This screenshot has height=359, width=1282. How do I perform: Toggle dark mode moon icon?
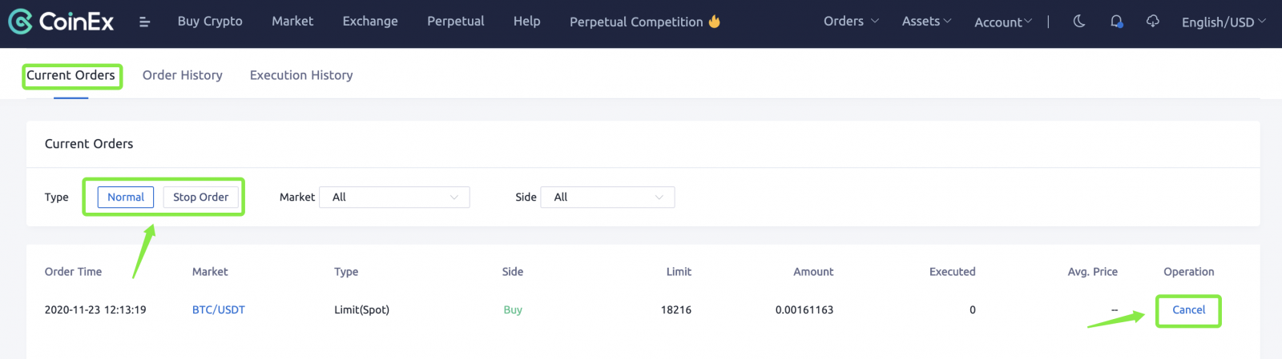point(1079,22)
